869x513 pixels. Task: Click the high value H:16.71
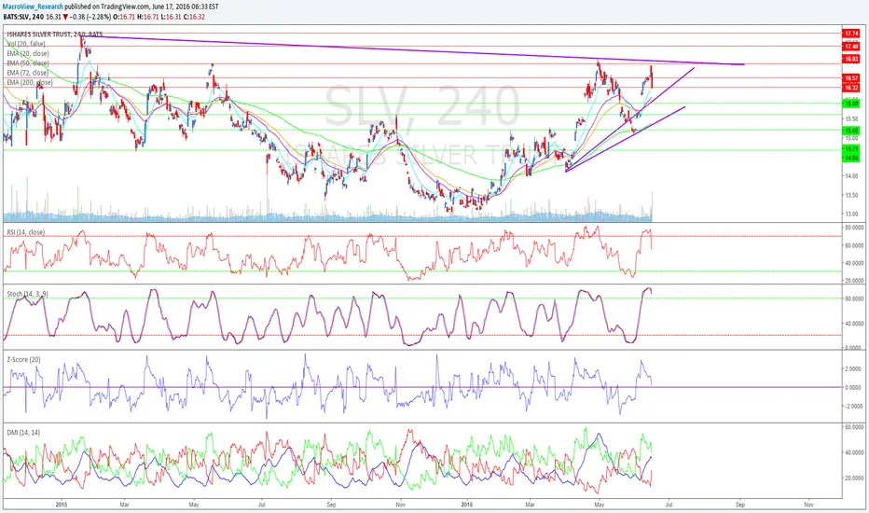click(x=147, y=17)
